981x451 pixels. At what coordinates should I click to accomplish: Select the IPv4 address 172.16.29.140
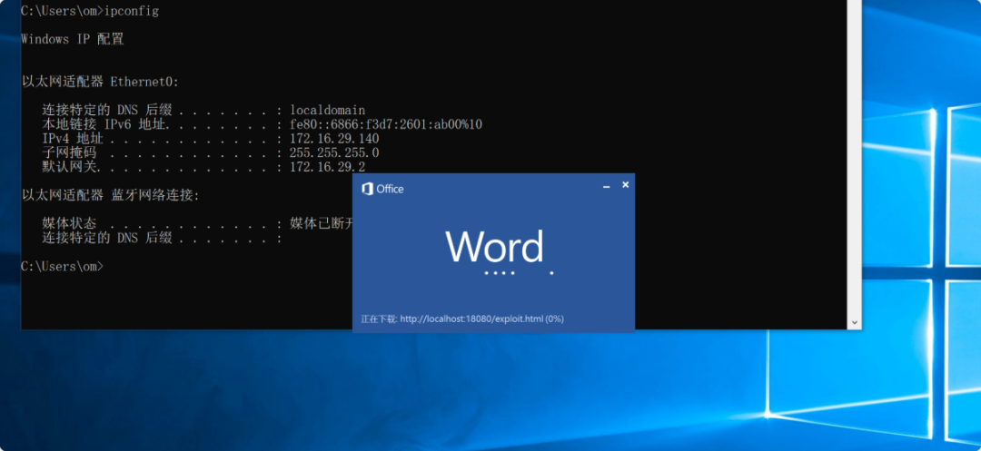click(x=333, y=139)
